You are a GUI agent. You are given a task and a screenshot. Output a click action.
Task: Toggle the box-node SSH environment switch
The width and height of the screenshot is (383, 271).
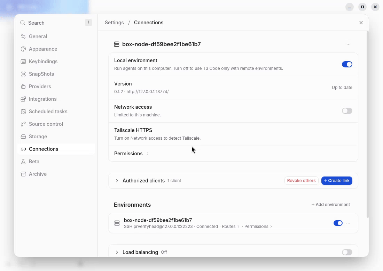tap(338, 223)
